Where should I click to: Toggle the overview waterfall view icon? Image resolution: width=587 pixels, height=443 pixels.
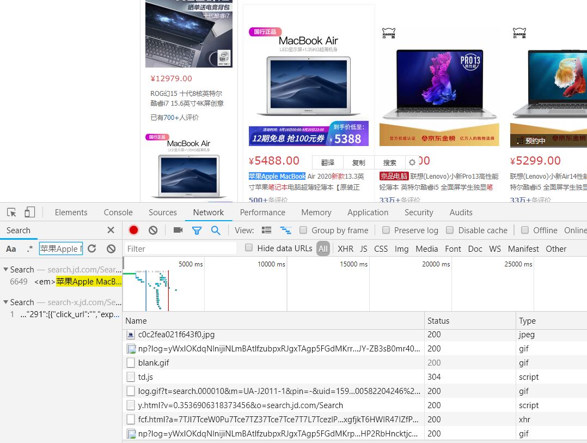pyautogui.click(x=286, y=230)
